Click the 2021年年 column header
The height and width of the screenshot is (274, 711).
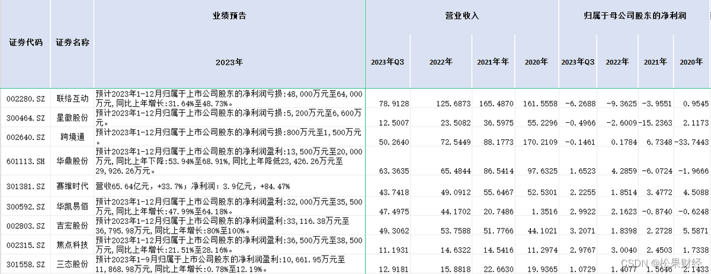click(x=493, y=61)
